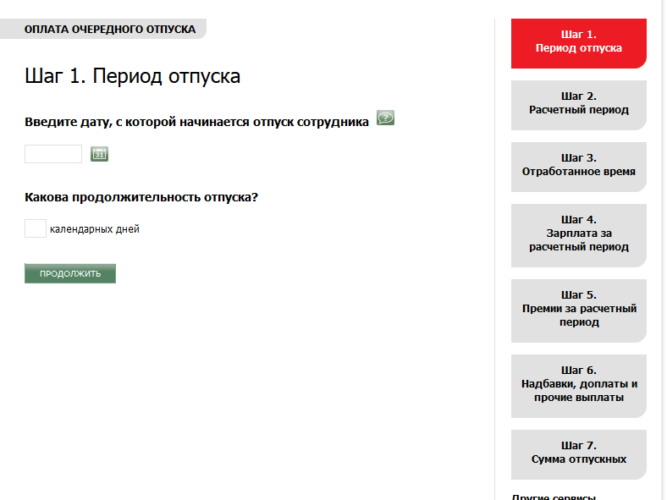Open Шаг 6. Надбавки, доплаты и прочие выплаты

(x=578, y=384)
